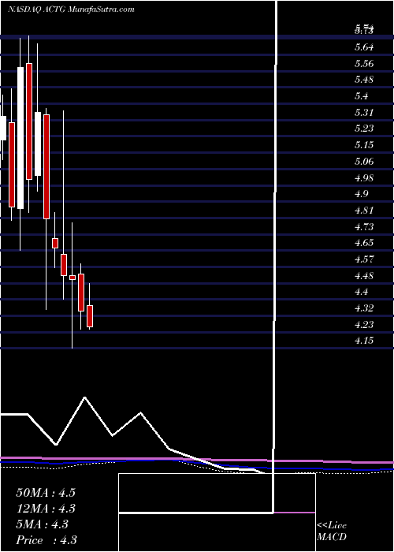Click the 50MA : 4.5 readout
This screenshot has height=552, width=394.
tap(46, 493)
